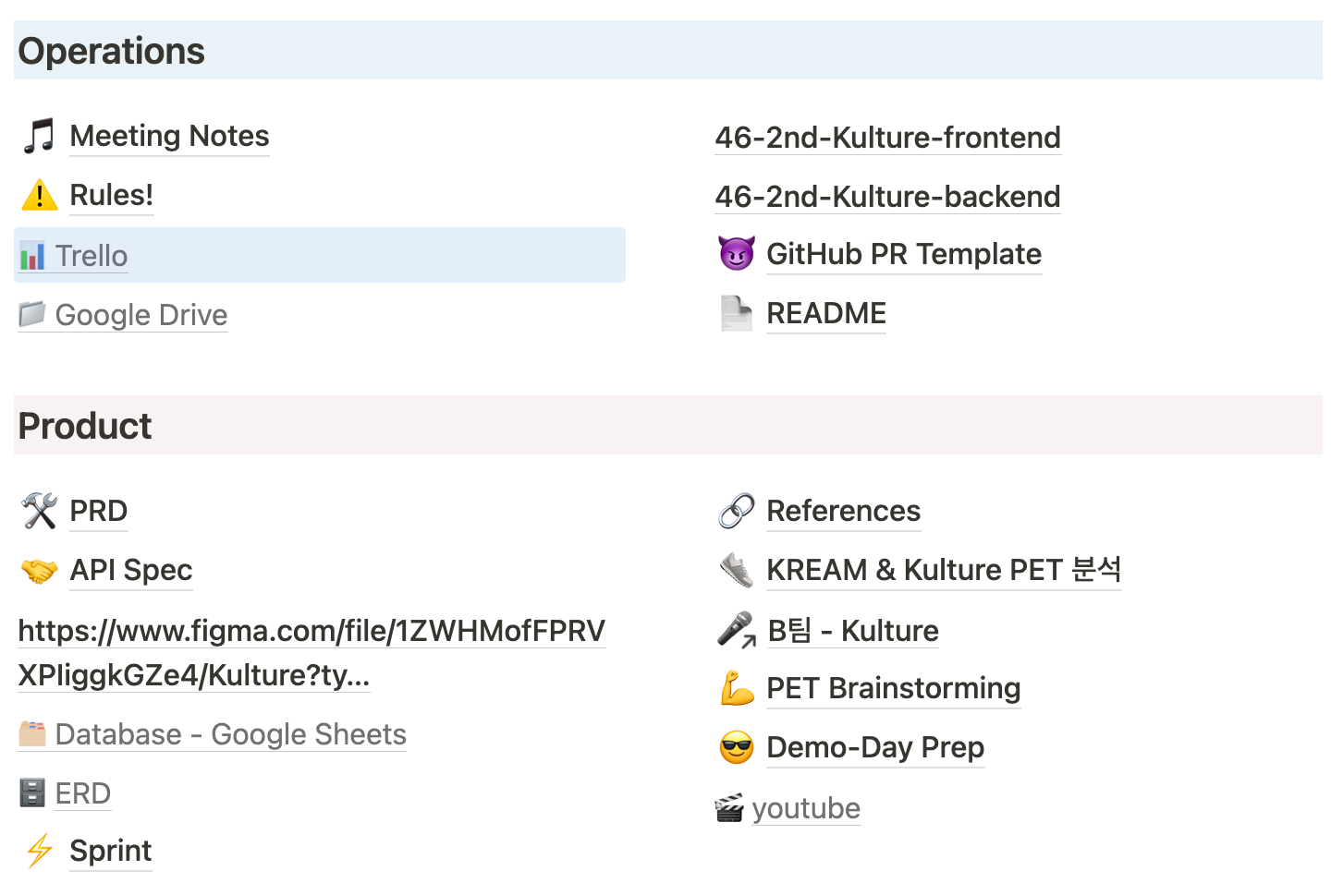Click the purple devil icon beside GitHub PR Template
Screen dimensions: 1331x883
(x=737, y=253)
